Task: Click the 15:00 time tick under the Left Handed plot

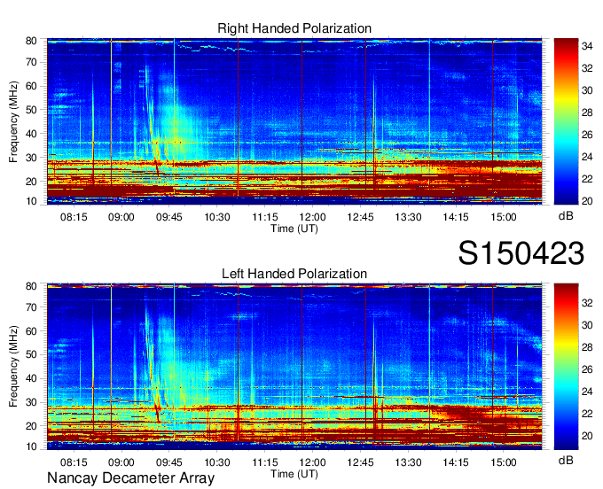Action: pyautogui.click(x=504, y=462)
